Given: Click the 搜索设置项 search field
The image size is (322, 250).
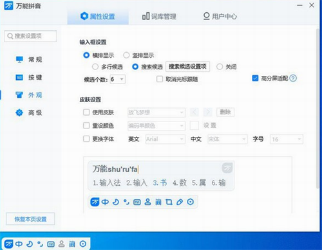Looking at the screenshot, I should [30, 36].
